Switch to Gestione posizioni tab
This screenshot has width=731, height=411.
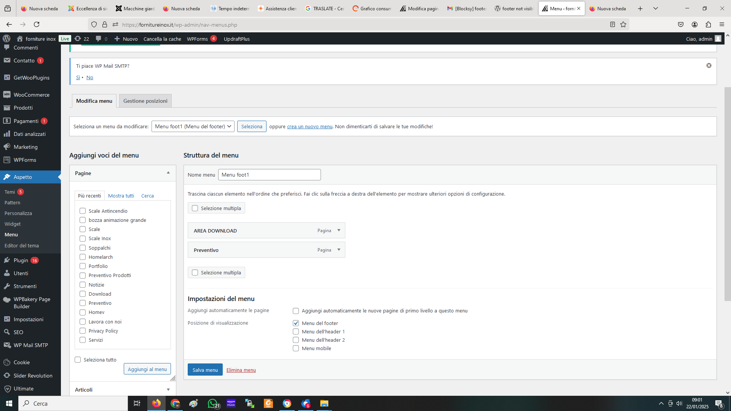coord(145,101)
